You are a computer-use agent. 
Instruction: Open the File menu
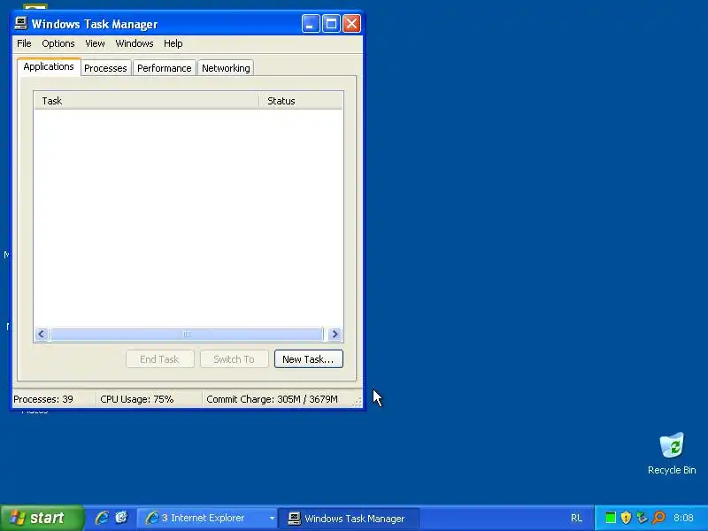point(24,43)
